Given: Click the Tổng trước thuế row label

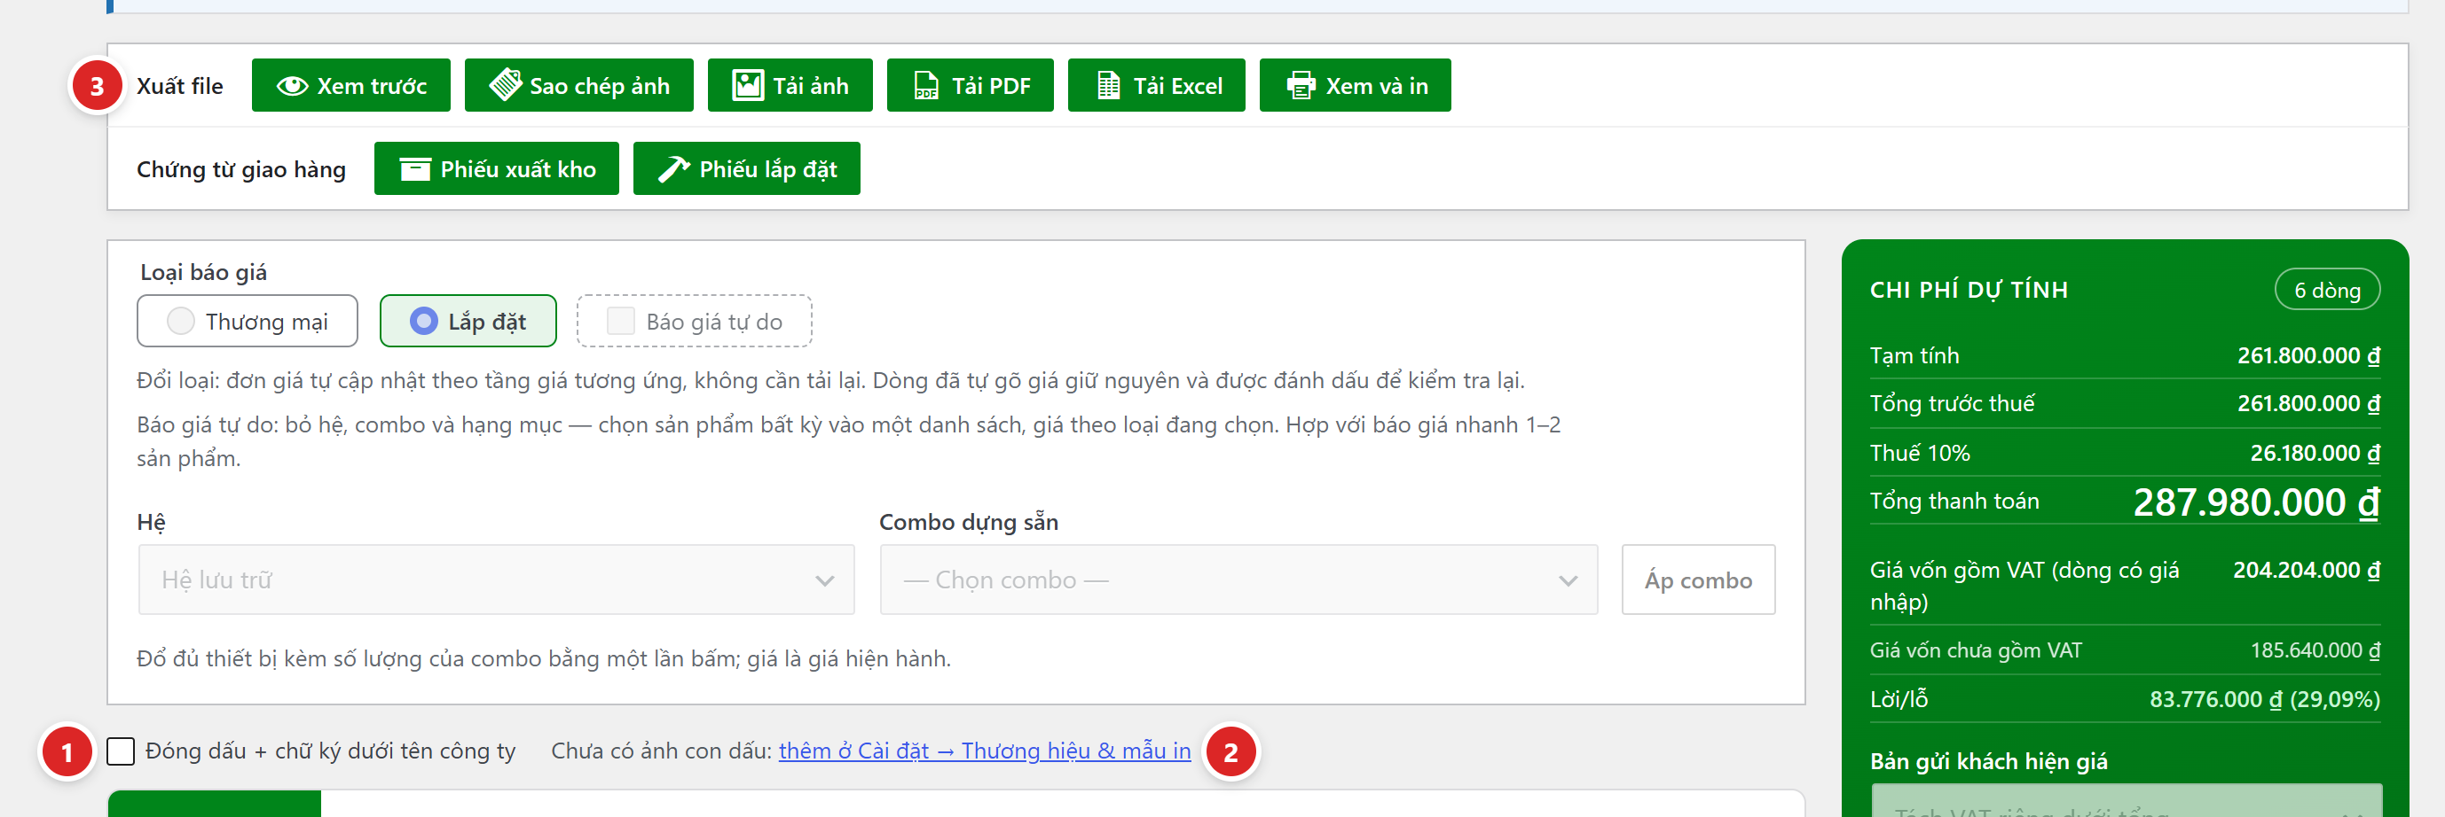Looking at the screenshot, I should (x=1952, y=404).
